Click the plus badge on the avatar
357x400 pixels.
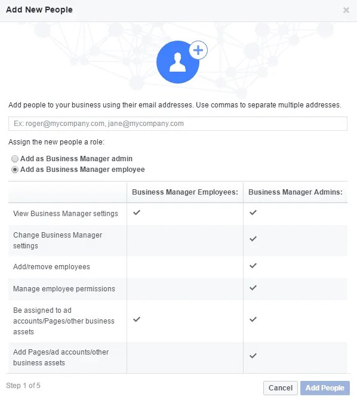tap(198, 50)
